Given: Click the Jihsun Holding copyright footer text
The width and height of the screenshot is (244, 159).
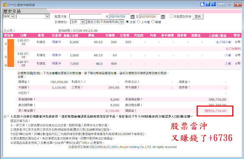Looking at the screenshot, I should pos(122,147).
